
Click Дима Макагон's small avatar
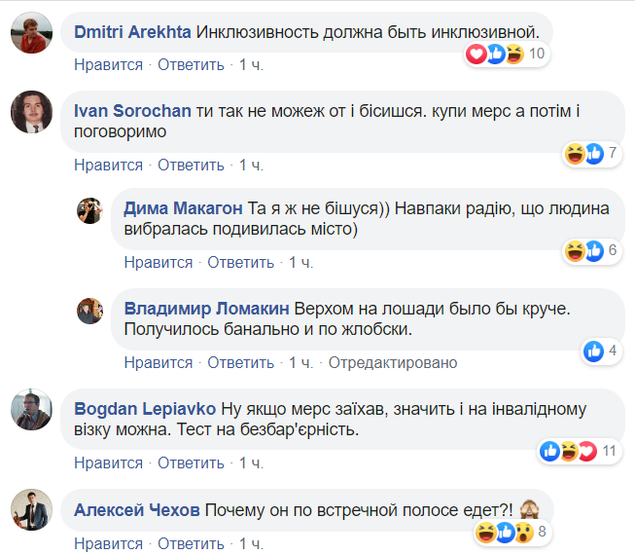90,210
